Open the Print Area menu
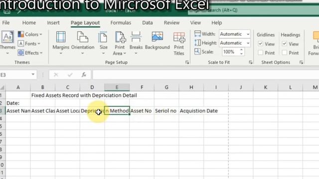 click(x=120, y=43)
